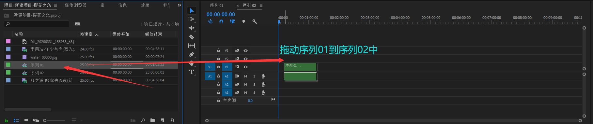Open the sort icons menu
Viewport: 593px width, 124px height.
pyautogui.click(x=74, y=120)
